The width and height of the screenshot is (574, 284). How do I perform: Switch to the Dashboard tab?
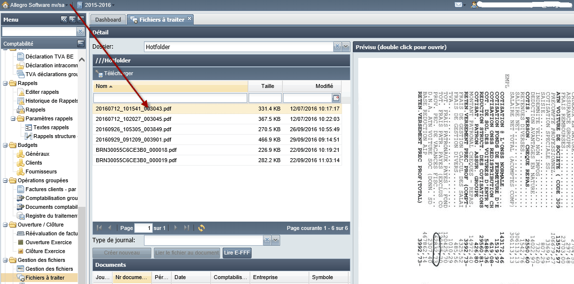[108, 19]
